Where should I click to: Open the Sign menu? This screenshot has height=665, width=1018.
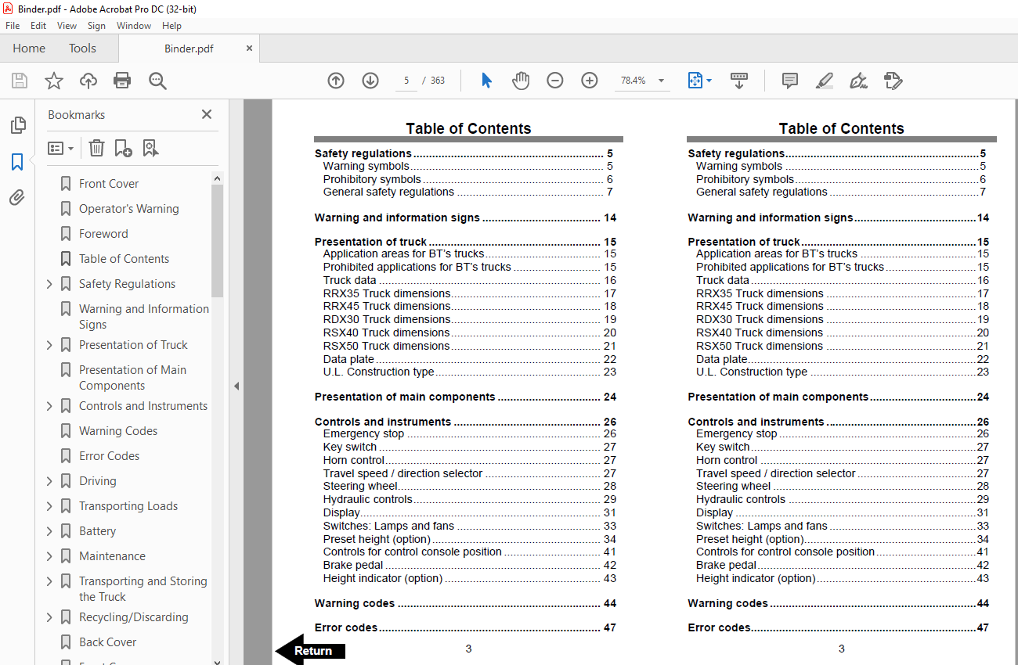[x=96, y=26]
